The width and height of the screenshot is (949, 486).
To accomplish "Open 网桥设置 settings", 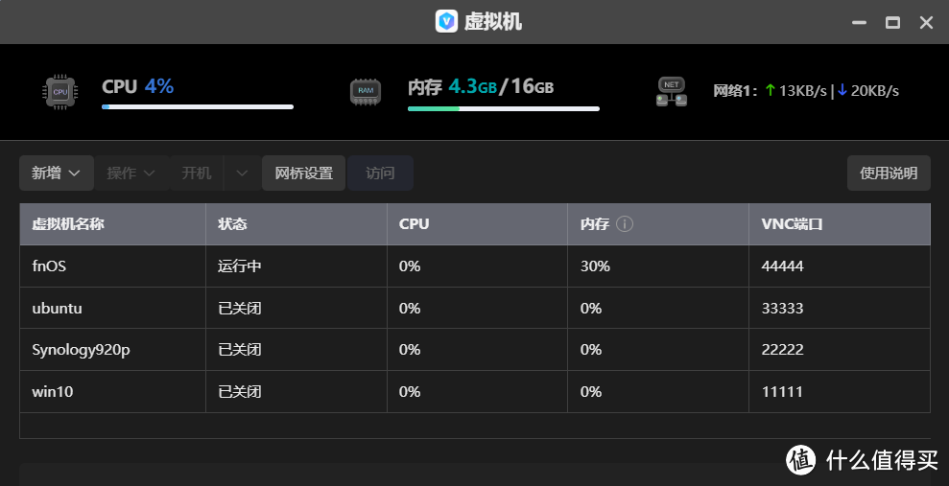I will pos(303,174).
